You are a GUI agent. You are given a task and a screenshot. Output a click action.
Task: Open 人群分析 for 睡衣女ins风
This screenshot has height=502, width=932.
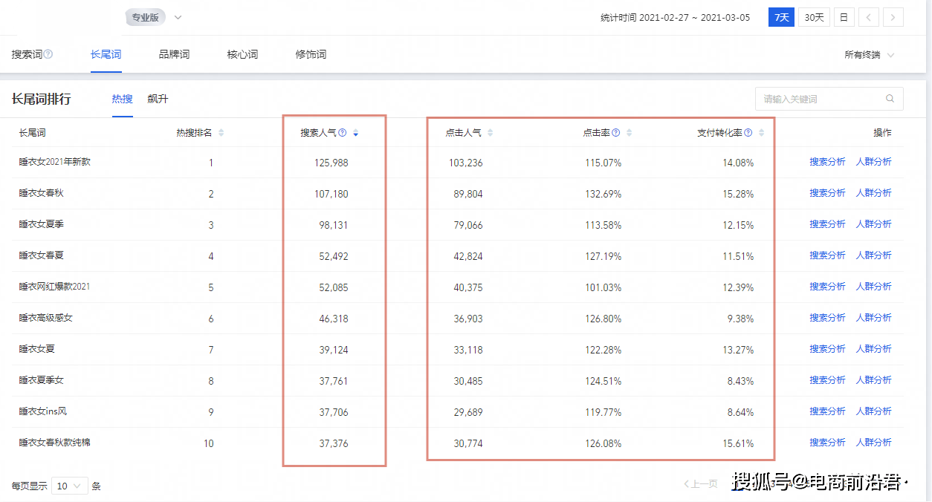point(874,411)
